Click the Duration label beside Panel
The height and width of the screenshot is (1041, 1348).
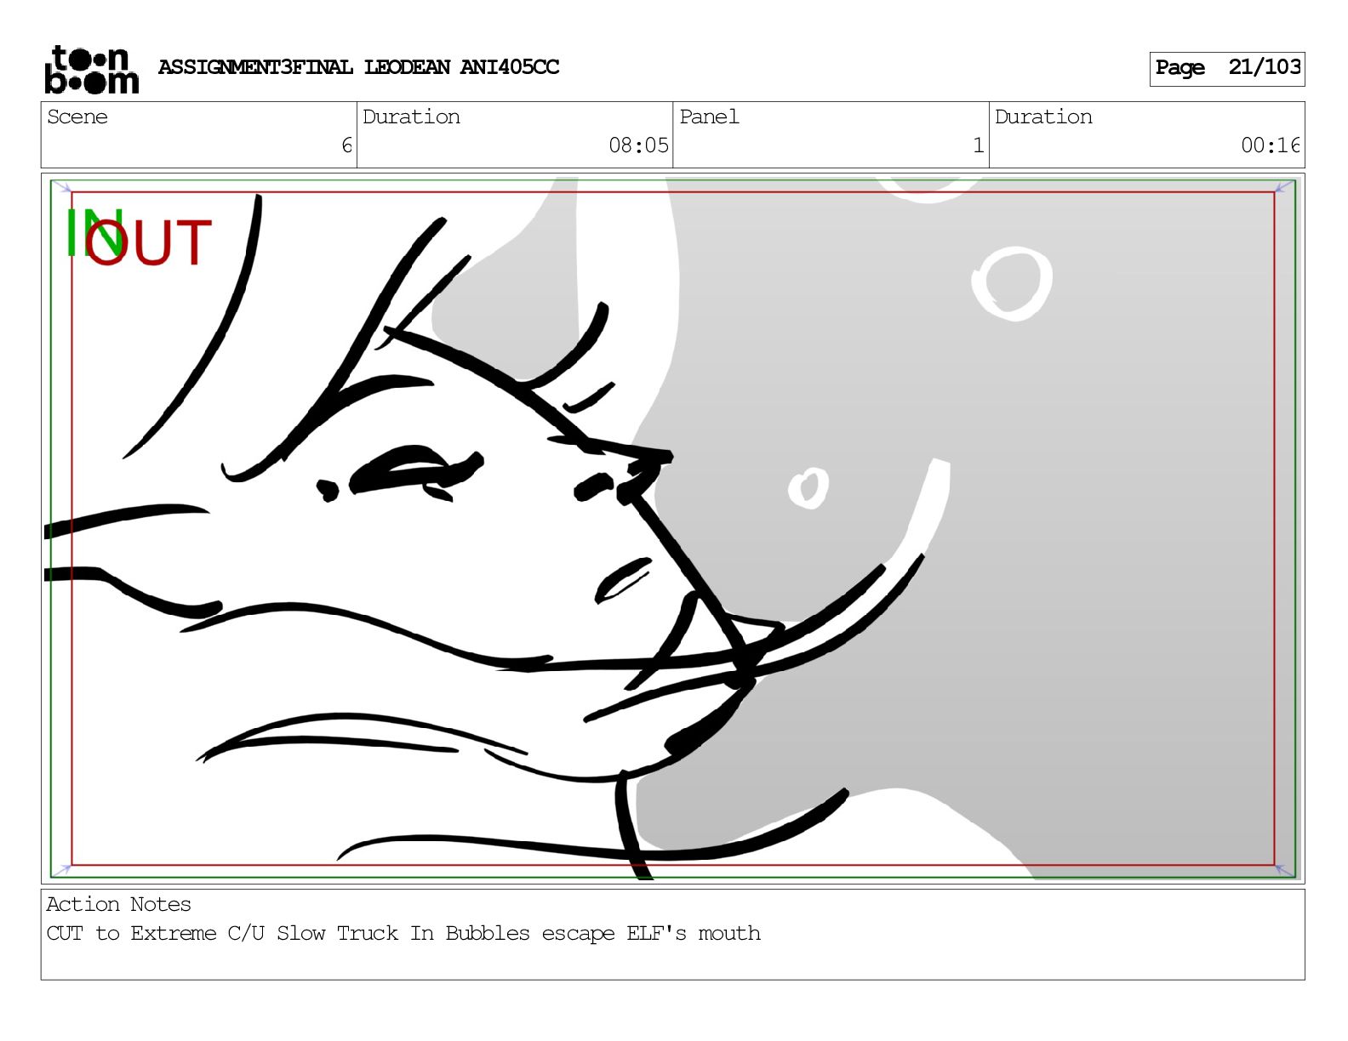pos(1043,117)
